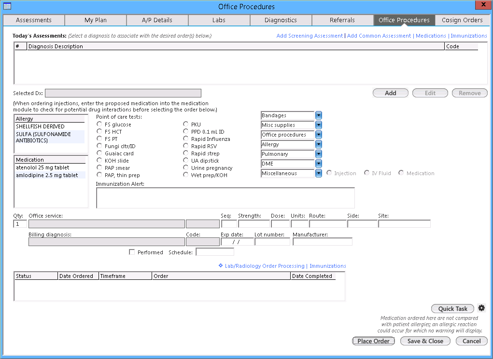
Task: Expand the Office procedures dropdown
Action: (319, 135)
